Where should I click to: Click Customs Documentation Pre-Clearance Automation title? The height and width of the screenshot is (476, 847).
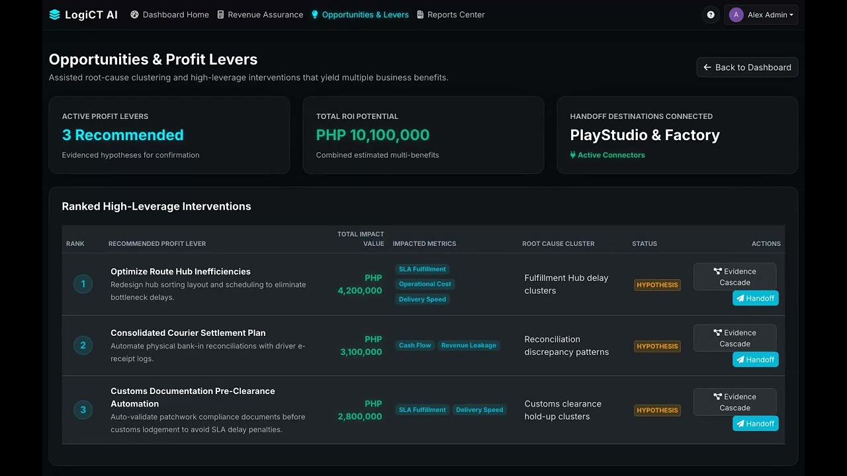click(193, 397)
